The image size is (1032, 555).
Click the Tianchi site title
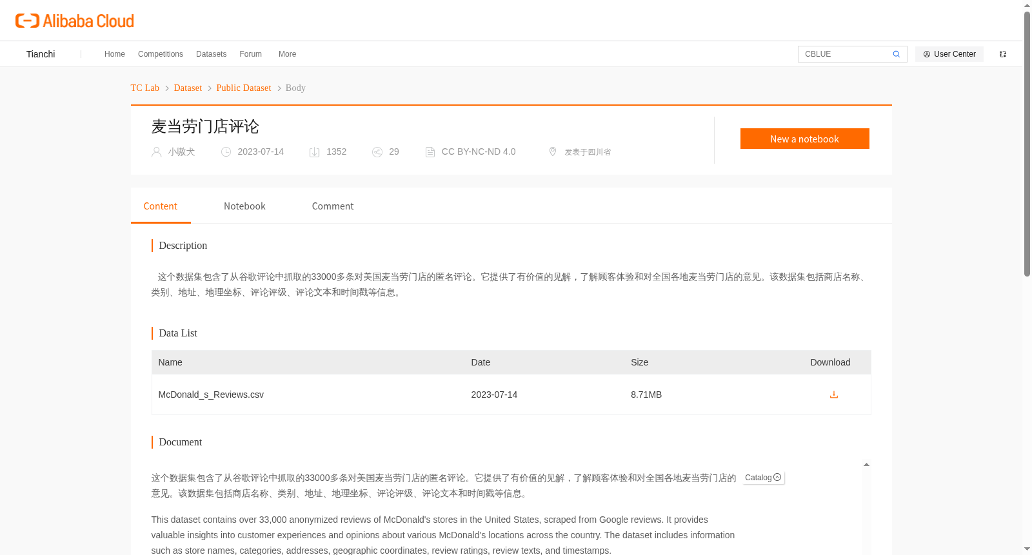click(41, 54)
